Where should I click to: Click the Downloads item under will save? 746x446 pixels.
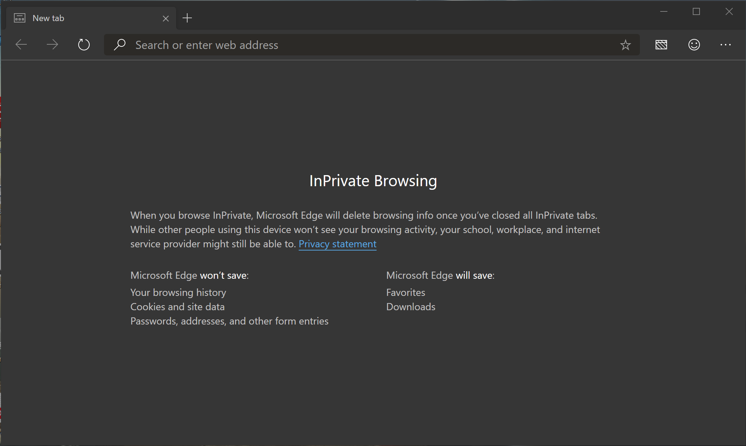[411, 307]
